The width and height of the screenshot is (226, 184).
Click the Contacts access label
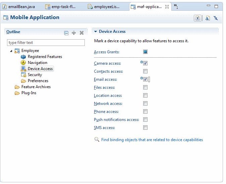[108, 71]
